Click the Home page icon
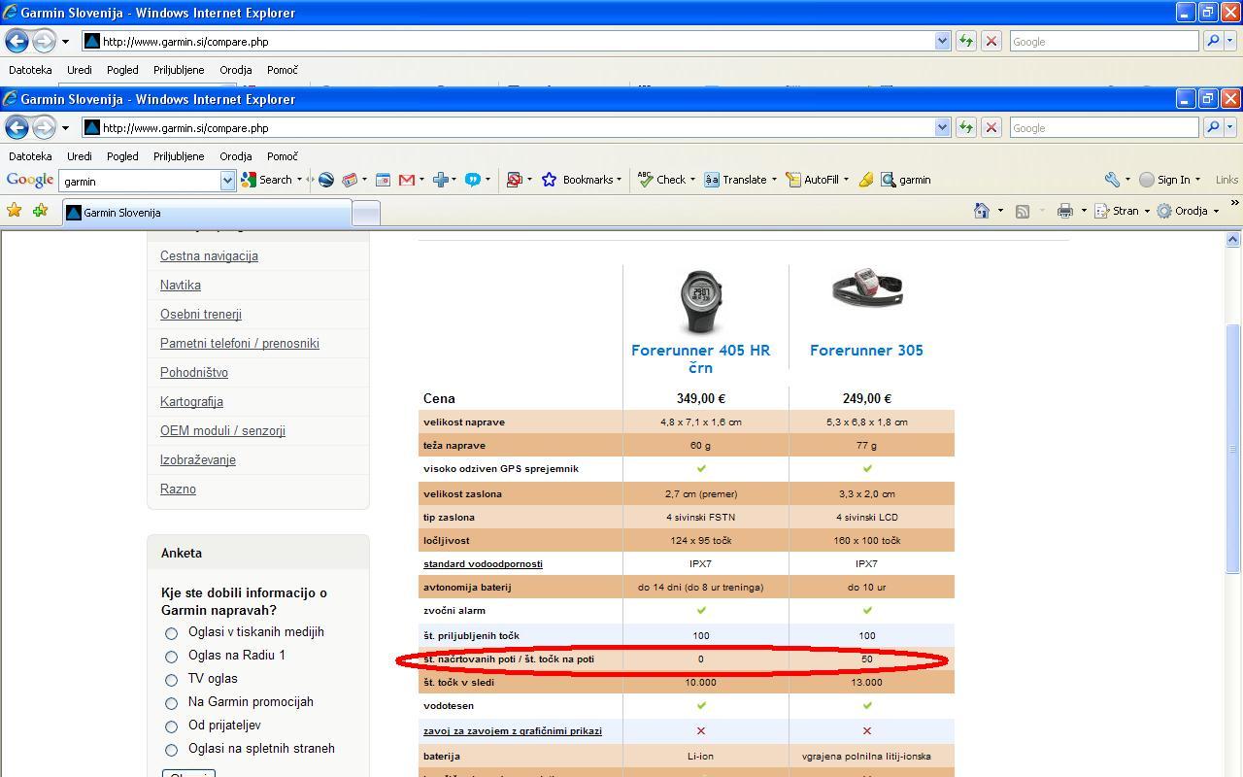The height and width of the screenshot is (777, 1243). (x=982, y=211)
